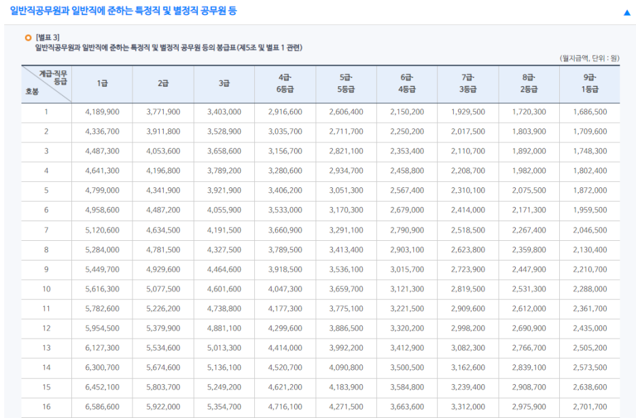This screenshot has width=636, height=418.
Task: Select cell value 2,573,500
Action: coord(590,368)
